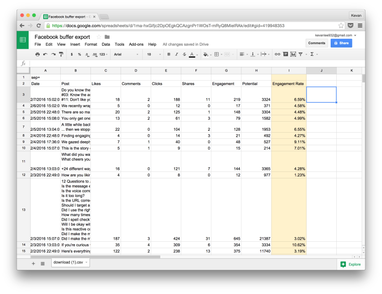382x294 pixels.
Task: Click the insert link icon
Action: tap(277, 54)
